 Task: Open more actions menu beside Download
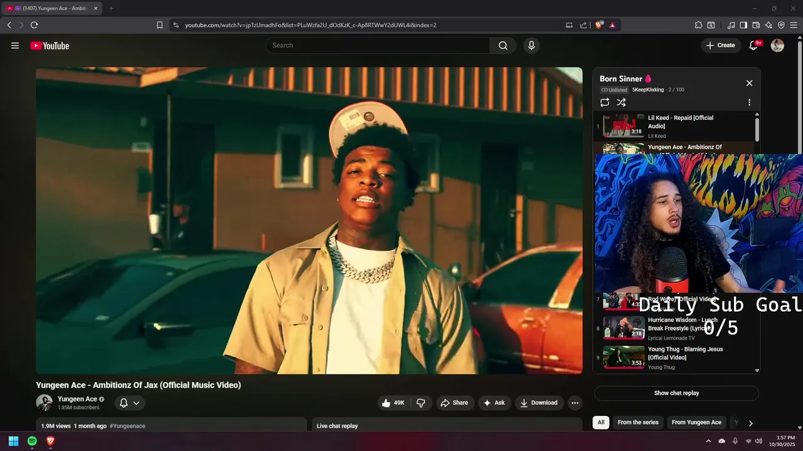tap(575, 403)
